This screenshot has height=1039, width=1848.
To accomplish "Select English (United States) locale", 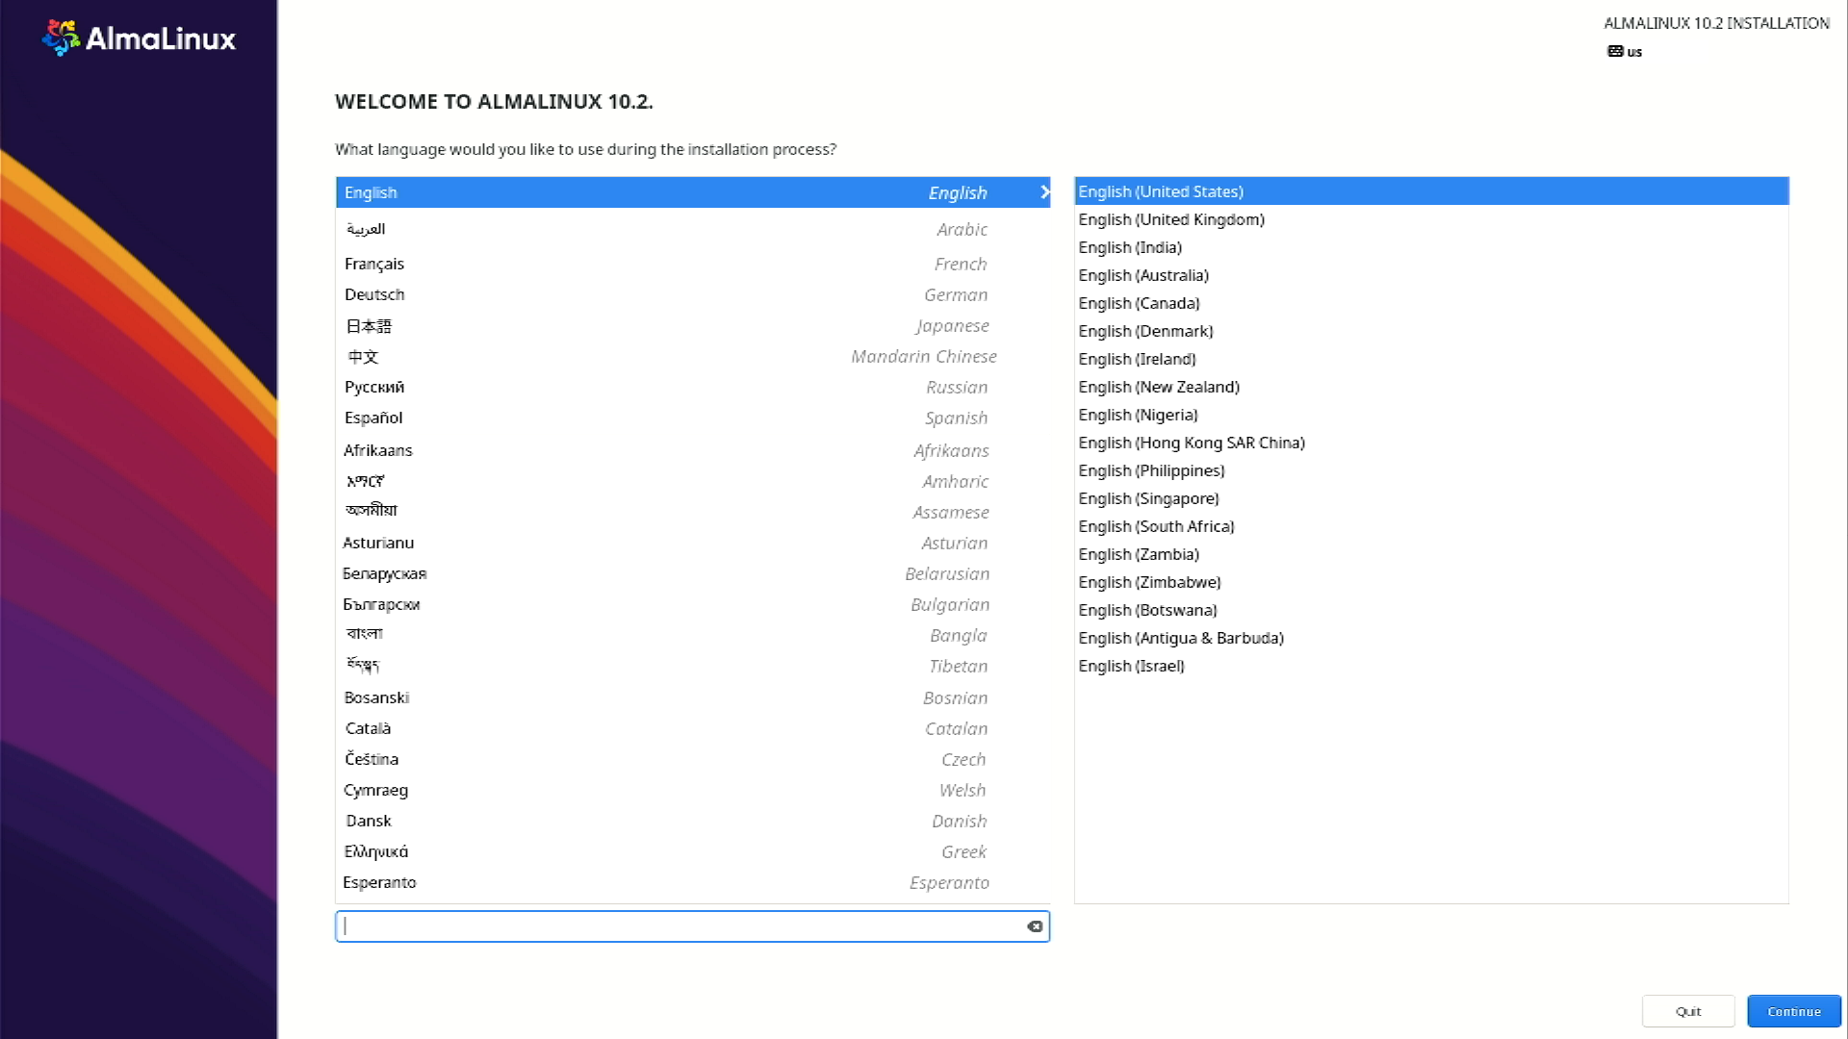I will tap(1431, 191).
